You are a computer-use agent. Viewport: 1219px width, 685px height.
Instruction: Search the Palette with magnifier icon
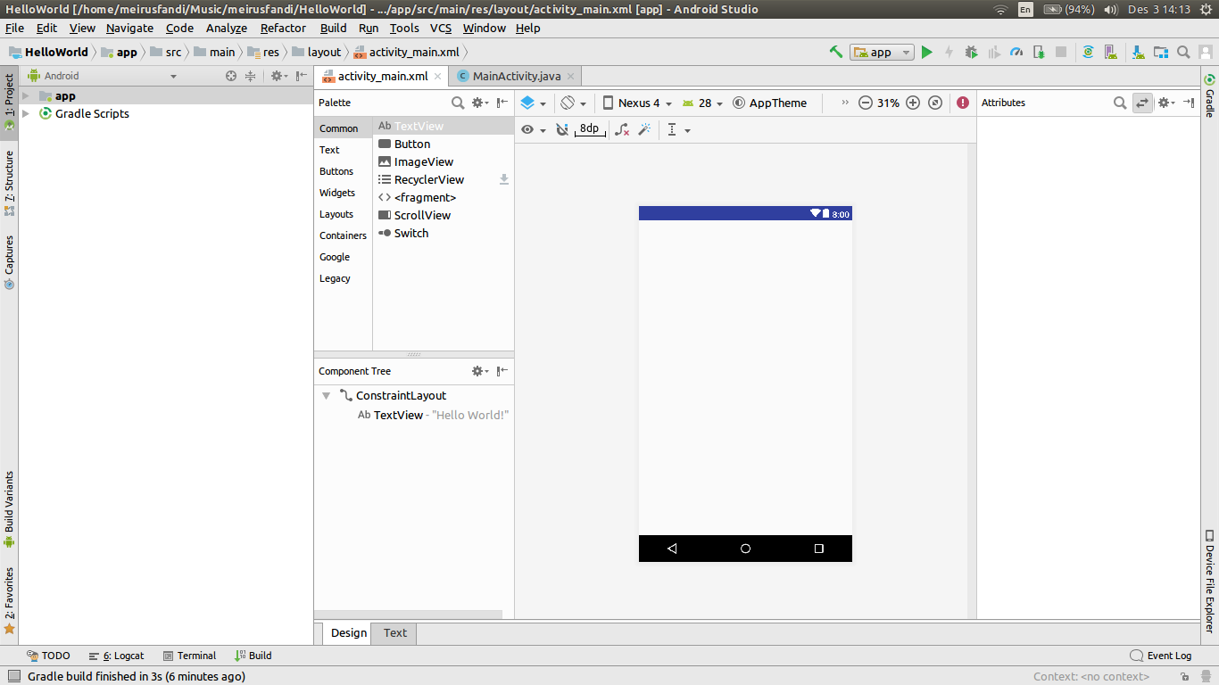(458, 103)
